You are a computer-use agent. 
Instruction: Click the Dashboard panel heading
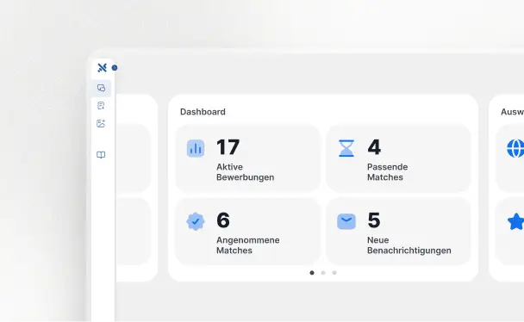(203, 112)
